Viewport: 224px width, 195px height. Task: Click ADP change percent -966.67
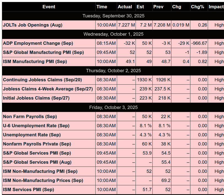pyautogui.click(x=199, y=43)
